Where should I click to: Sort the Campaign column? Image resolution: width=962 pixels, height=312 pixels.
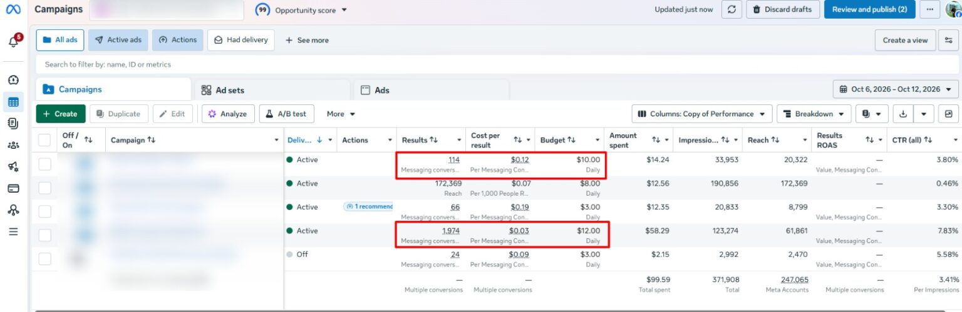(152, 140)
